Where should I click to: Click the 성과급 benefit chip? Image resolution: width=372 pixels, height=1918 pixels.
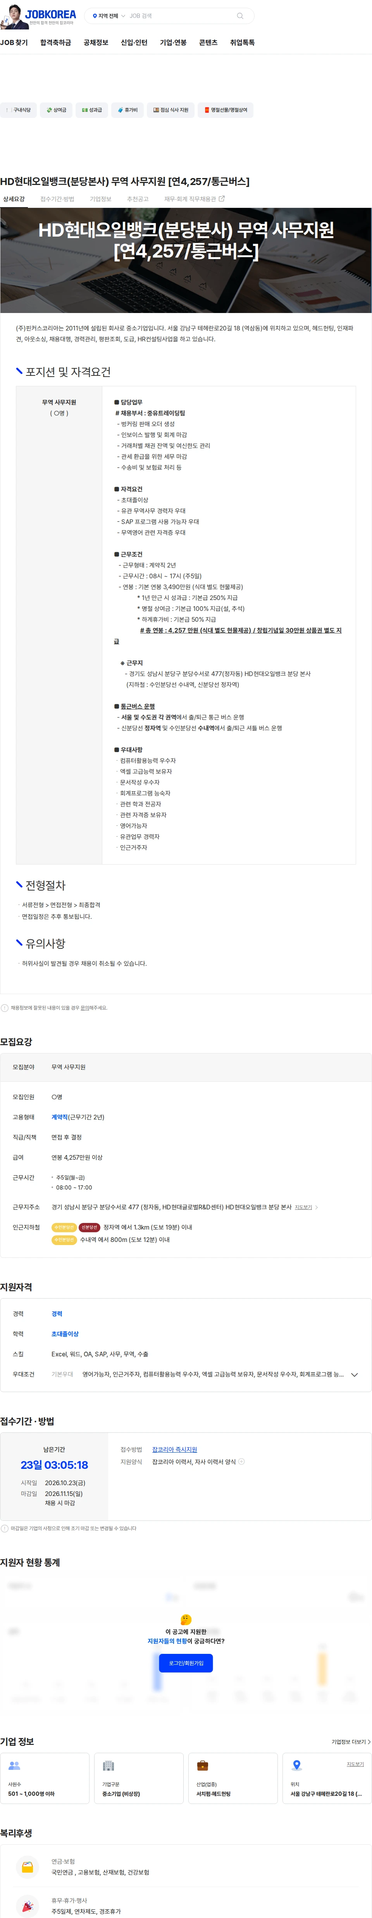pyautogui.click(x=91, y=110)
